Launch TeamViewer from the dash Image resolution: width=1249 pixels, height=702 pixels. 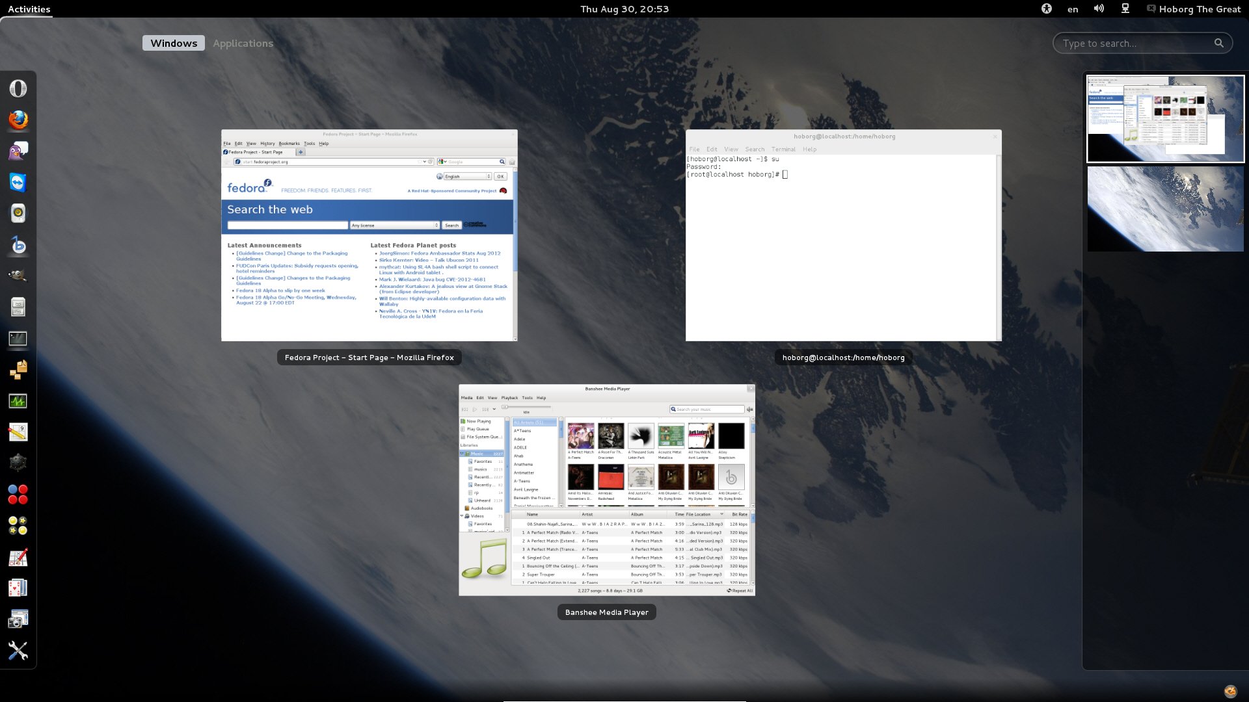18,182
